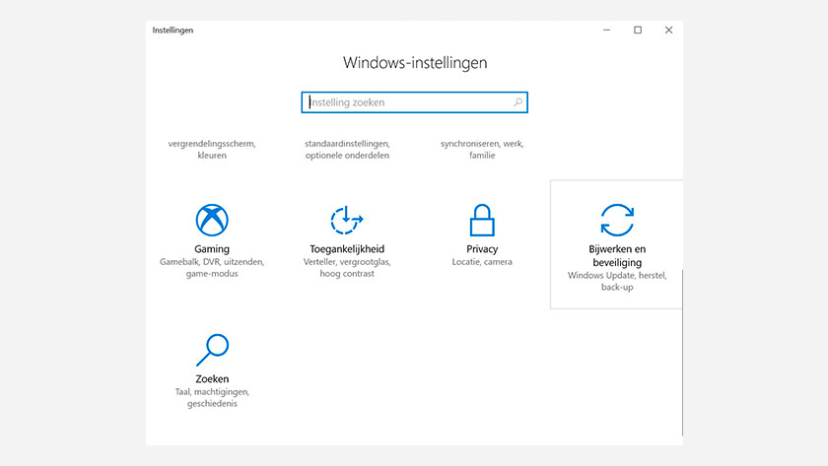Click 'synchroniseren, werk, familie' description
The image size is (828, 466).
click(x=482, y=150)
